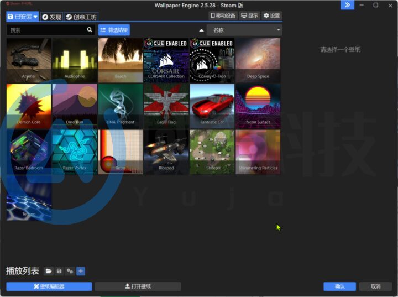Select the Dino Run wallpaper
Image resolution: width=398 pixels, height=297 pixels.
pos(75,106)
